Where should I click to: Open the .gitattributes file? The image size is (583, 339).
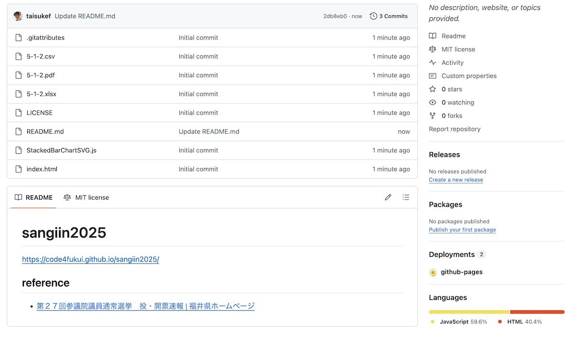(x=45, y=38)
